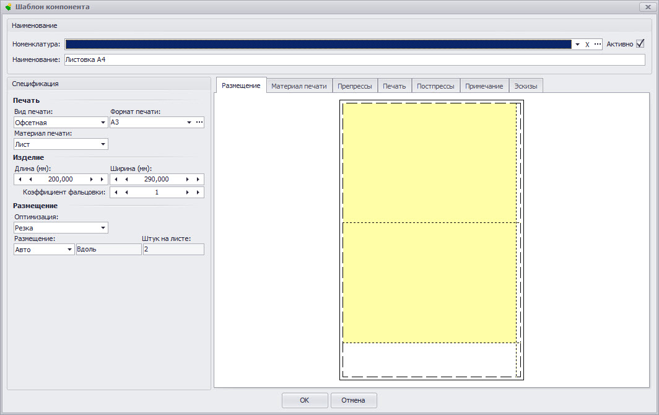Go to the Эскизы tab

[x=526, y=86]
